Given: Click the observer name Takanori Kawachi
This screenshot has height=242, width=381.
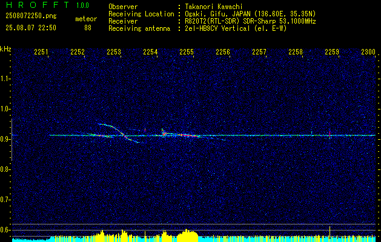Looking at the screenshot, I should (214, 7).
